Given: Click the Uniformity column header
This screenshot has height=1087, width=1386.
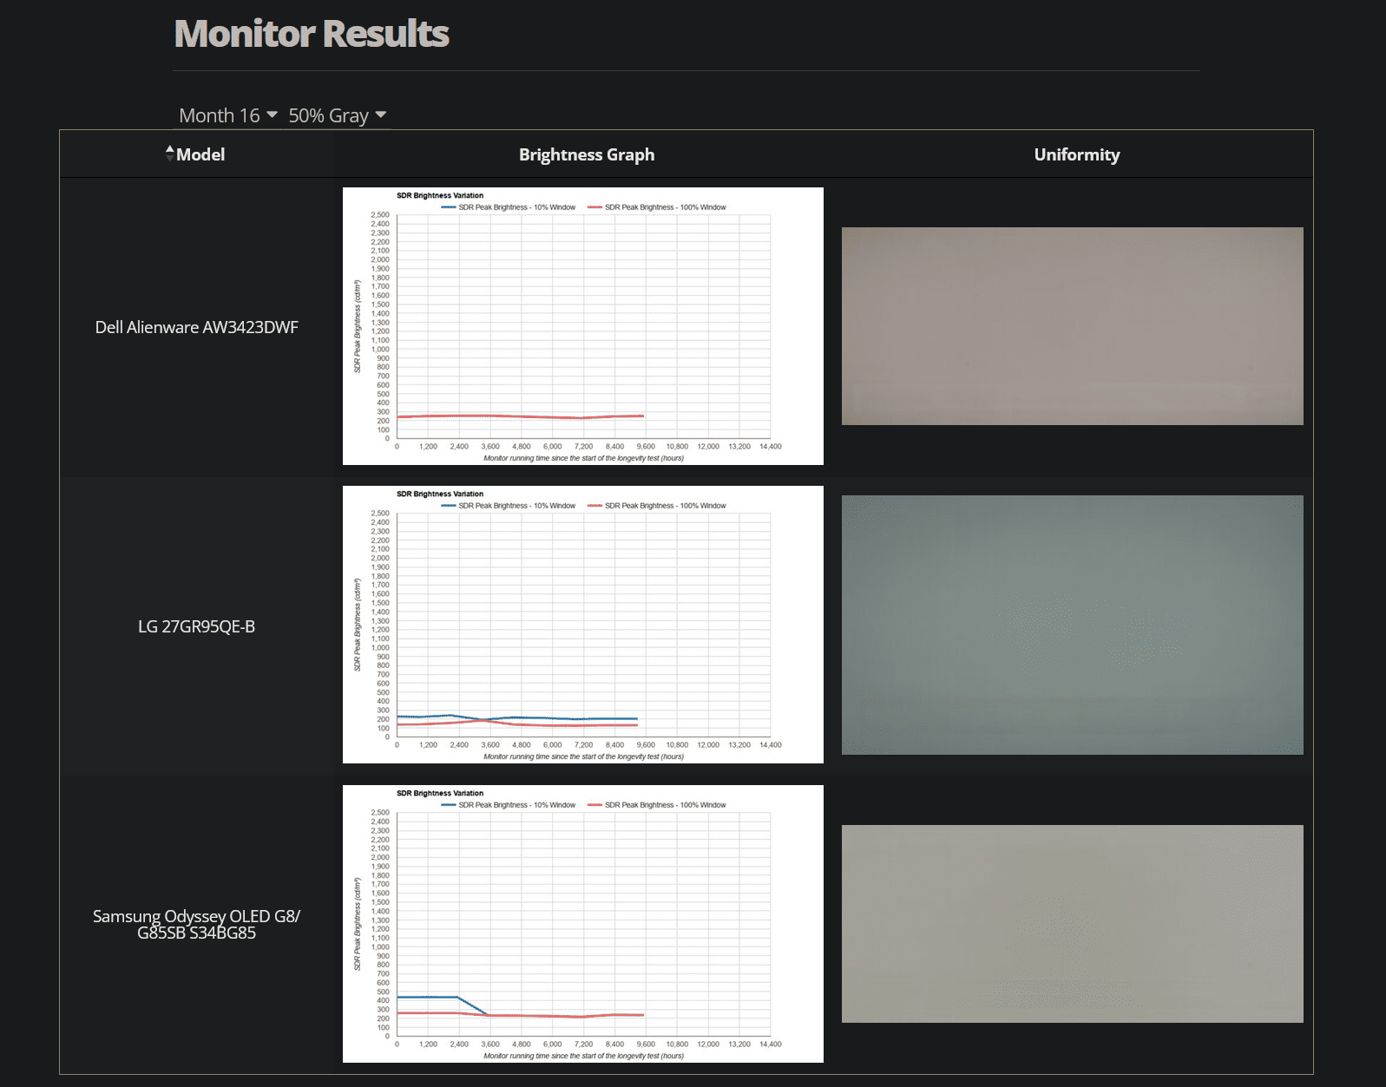Looking at the screenshot, I should 1077,154.
